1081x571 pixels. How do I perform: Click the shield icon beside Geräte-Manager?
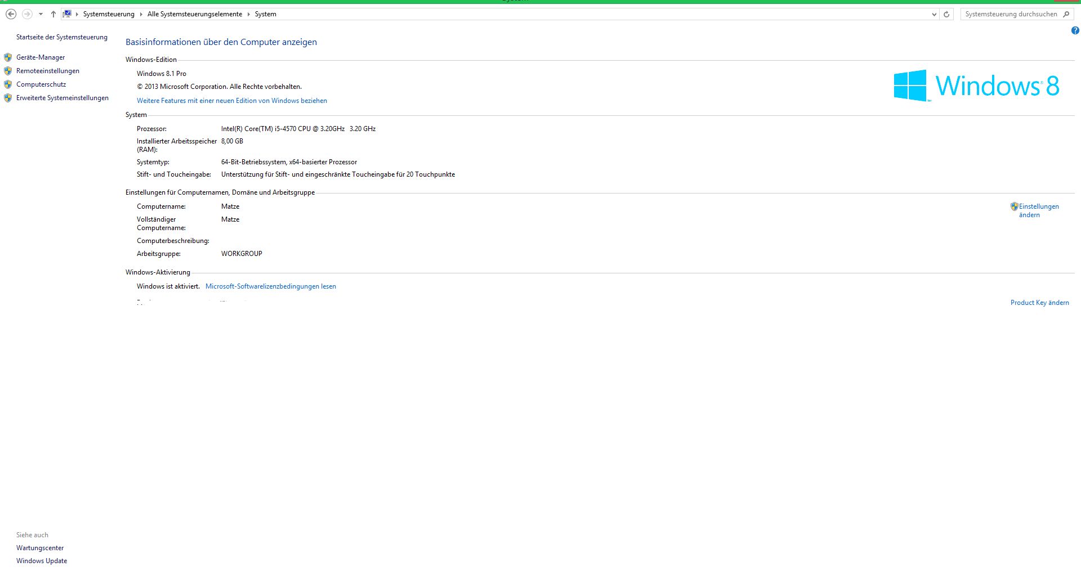(x=8, y=57)
